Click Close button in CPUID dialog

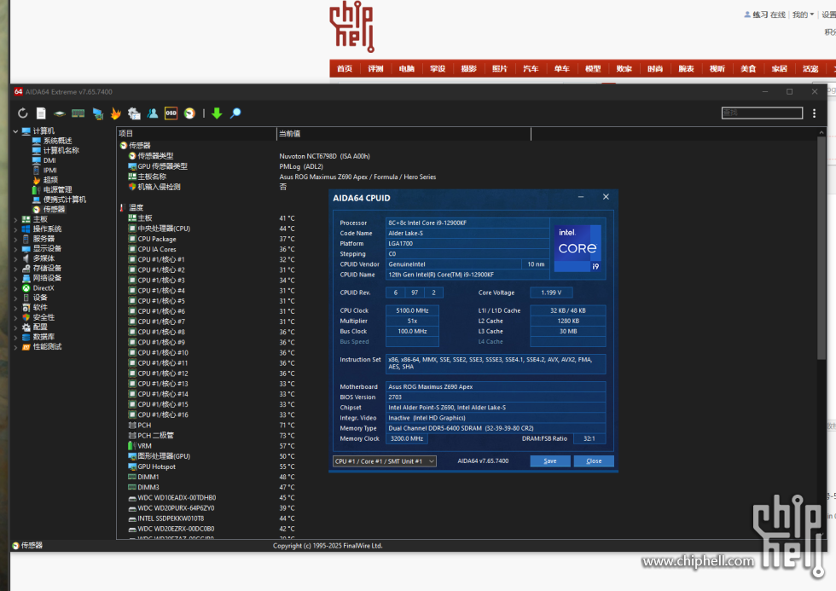click(594, 461)
